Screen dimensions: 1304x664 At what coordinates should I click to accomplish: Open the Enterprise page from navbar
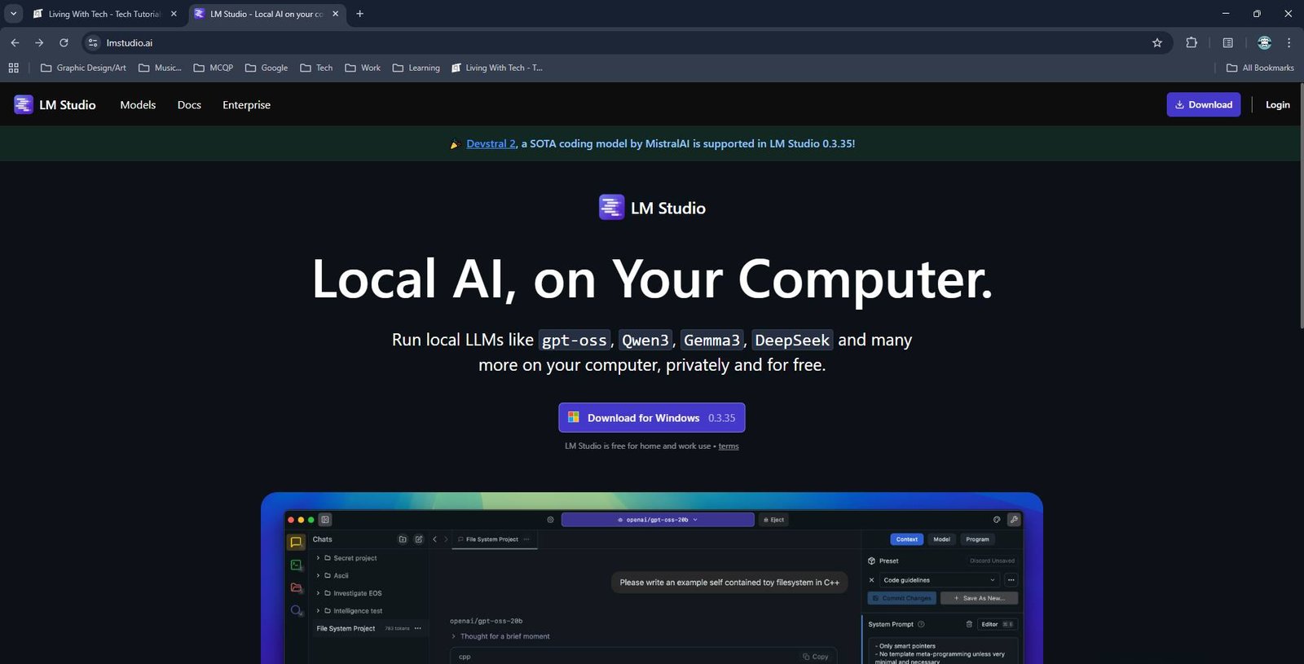tap(246, 104)
